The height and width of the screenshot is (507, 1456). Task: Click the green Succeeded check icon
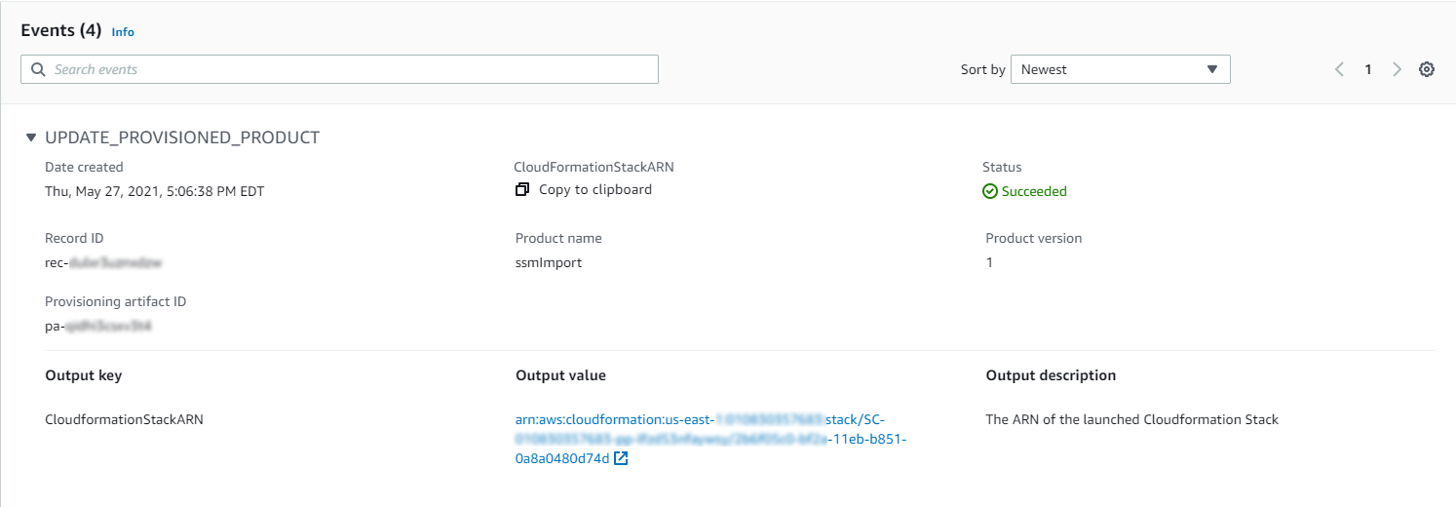pyautogui.click(x=990, y=192)
